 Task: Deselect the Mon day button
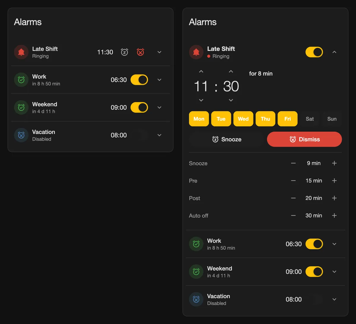(199, 119)
